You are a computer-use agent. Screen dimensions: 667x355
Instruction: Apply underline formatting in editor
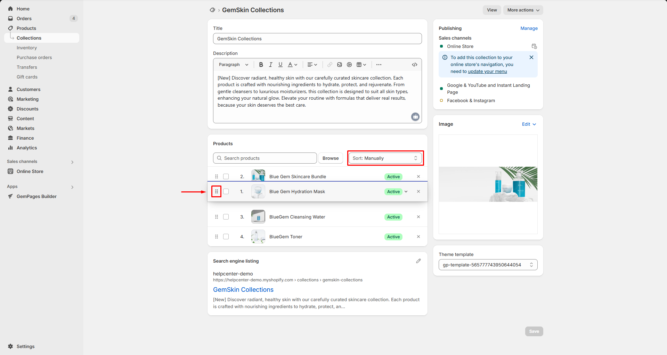(x=280, y=65)
